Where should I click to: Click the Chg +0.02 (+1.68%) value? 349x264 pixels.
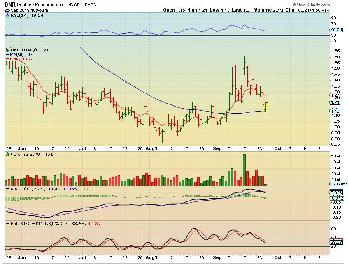tap(305, 10)
